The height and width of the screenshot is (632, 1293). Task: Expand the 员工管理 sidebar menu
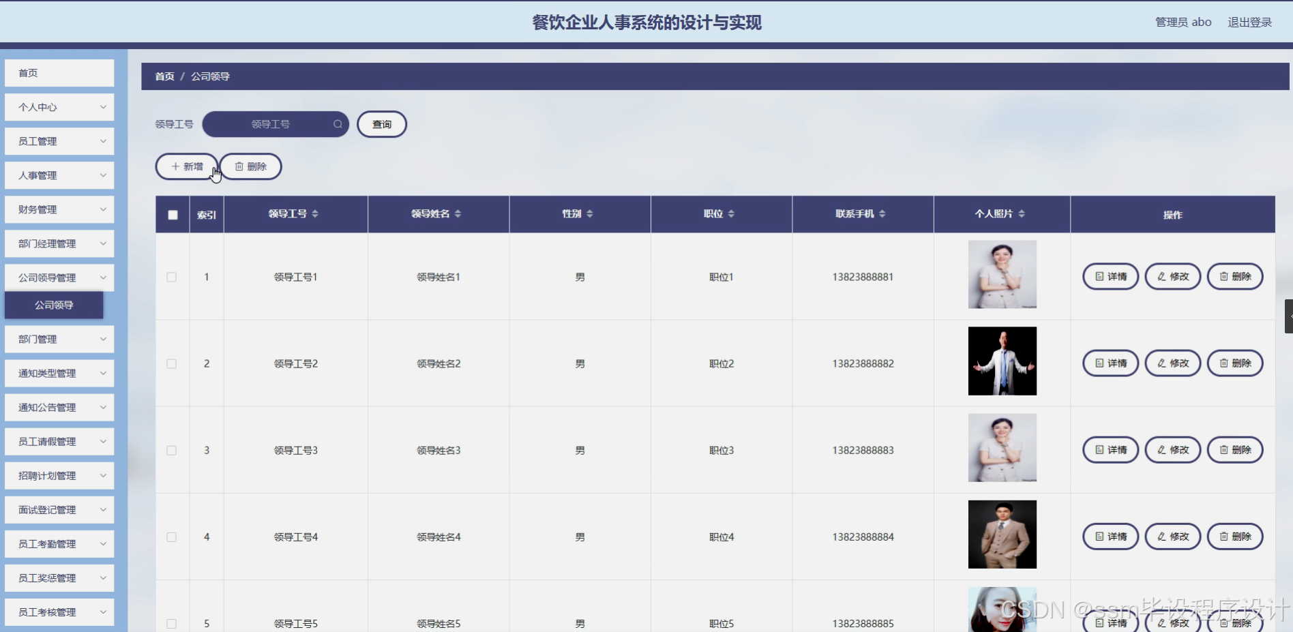59,141
